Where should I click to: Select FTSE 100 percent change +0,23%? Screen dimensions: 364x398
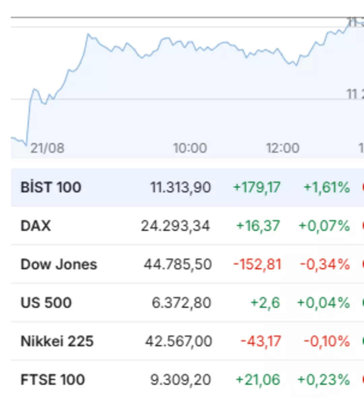(324, 379)
